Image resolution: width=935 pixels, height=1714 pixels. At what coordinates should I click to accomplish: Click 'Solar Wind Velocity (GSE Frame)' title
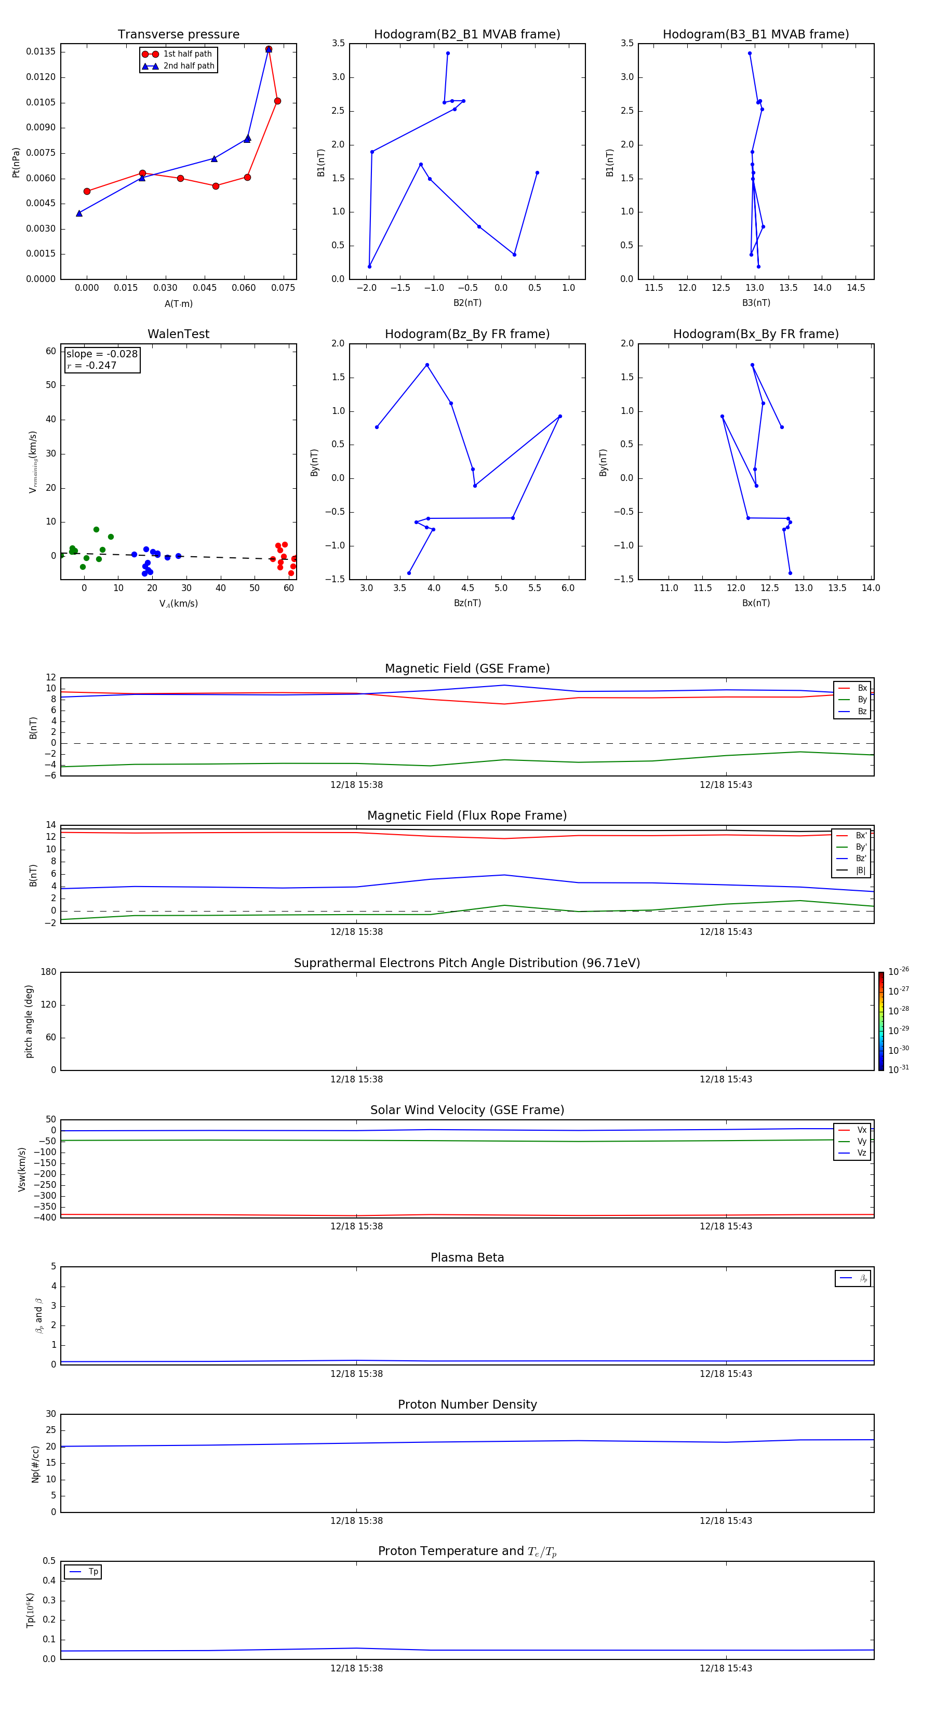coord(467,1110)
